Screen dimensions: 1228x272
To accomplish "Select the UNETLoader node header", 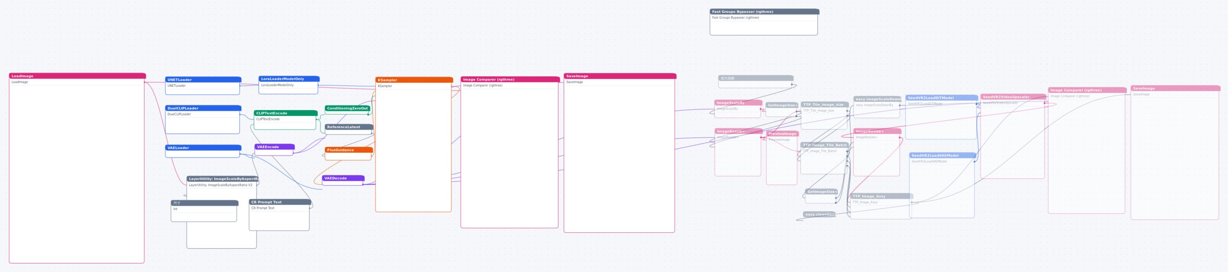I will point(203,80).
